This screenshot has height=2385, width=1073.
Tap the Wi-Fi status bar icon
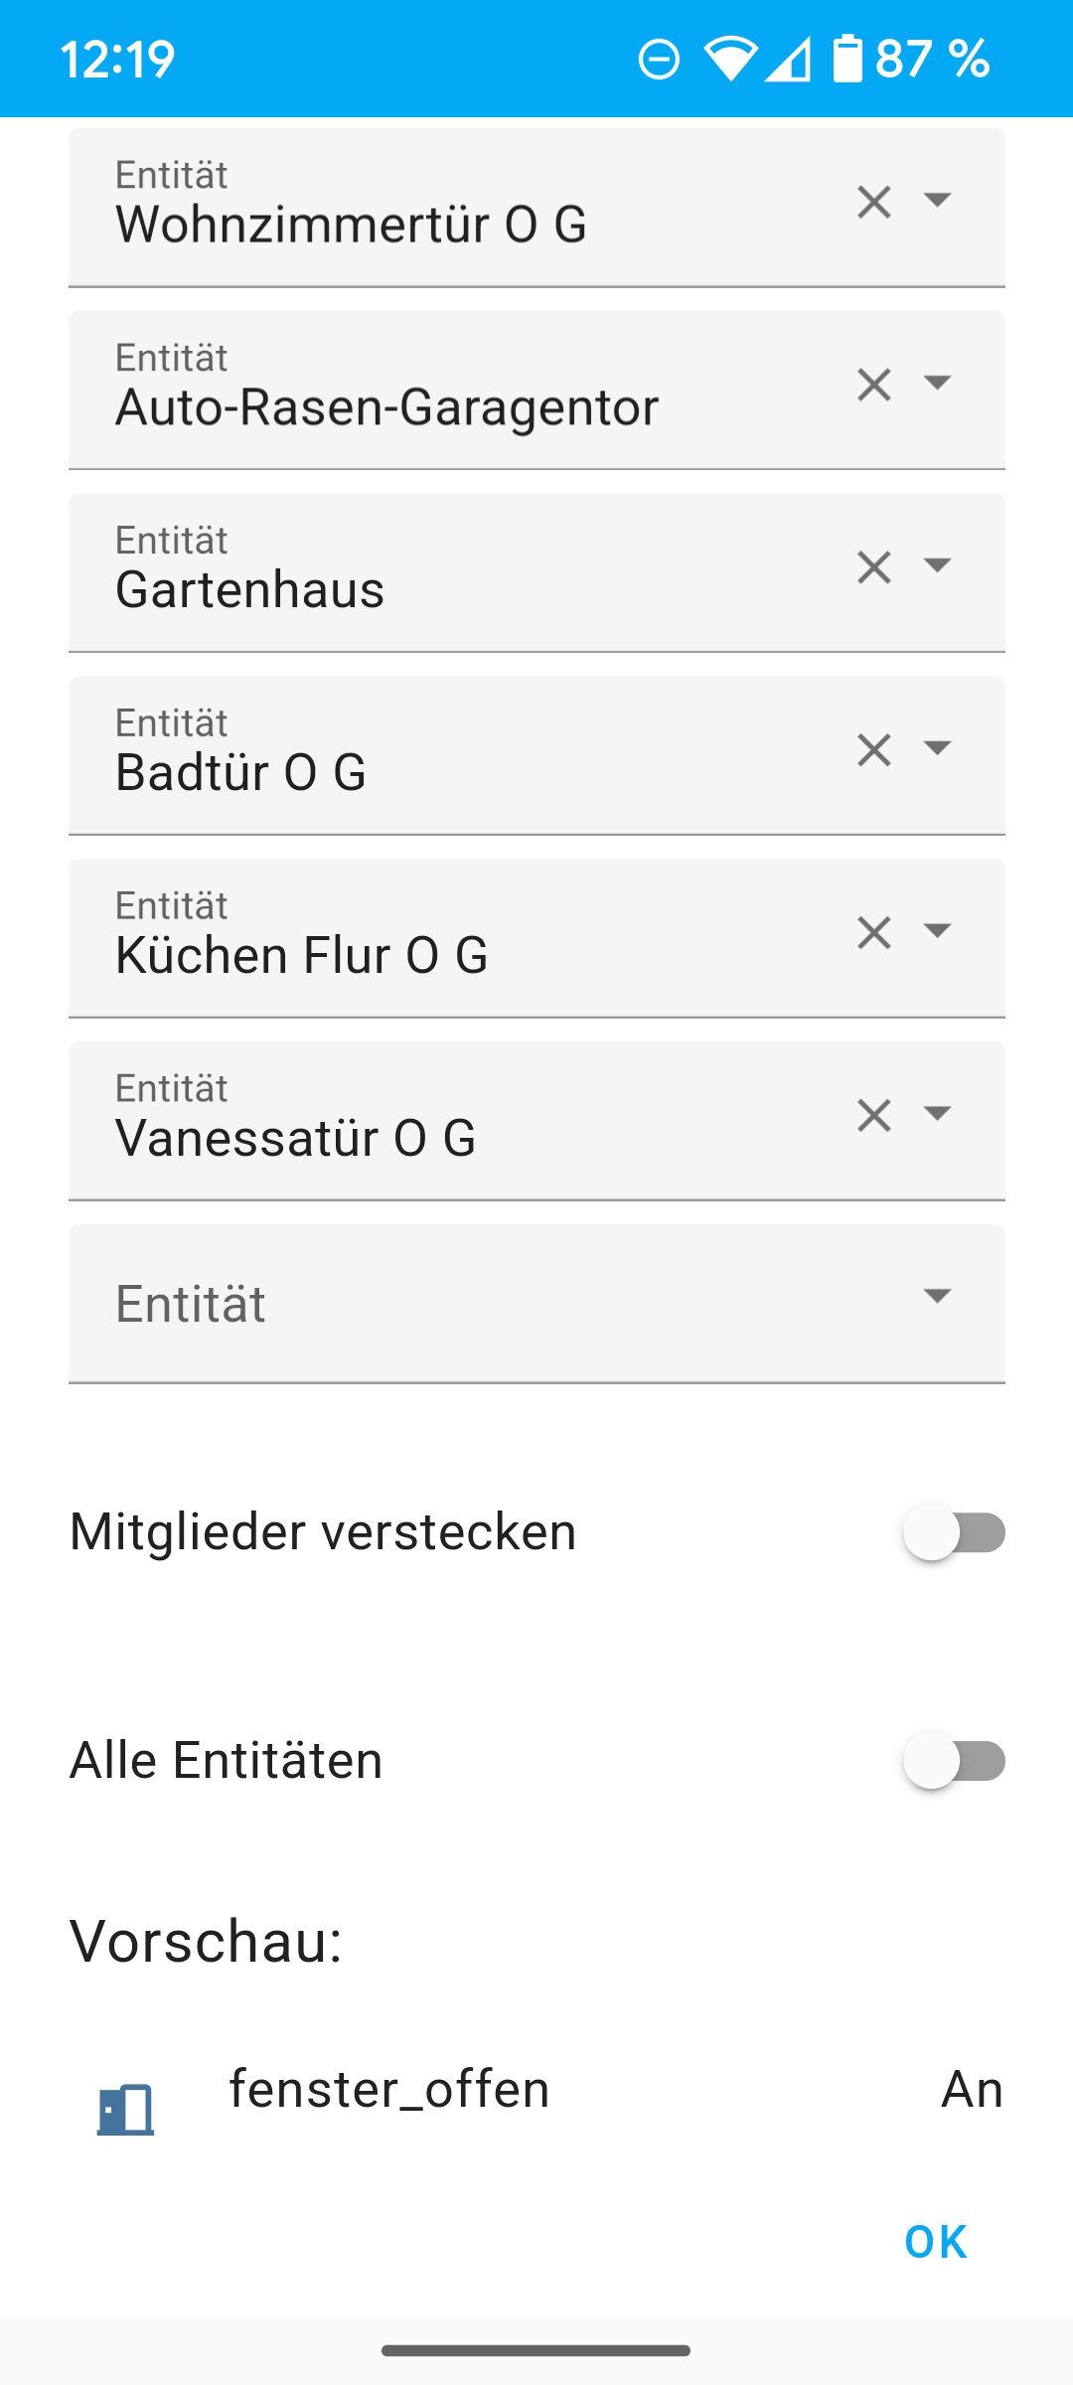730,59
